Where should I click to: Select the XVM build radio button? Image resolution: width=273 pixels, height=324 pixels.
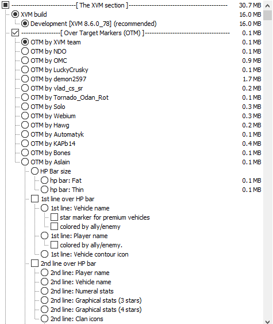click(x=15, y=14)
